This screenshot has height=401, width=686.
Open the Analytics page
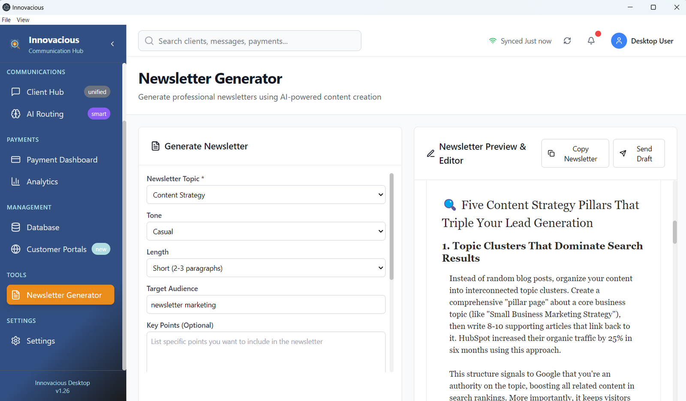click(x=42, y=182)
